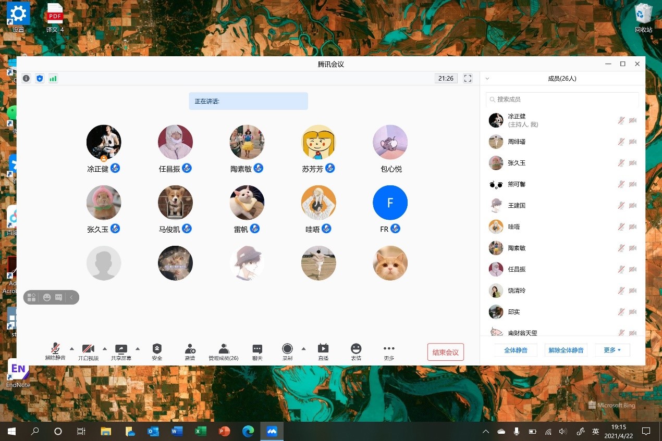Viewport: 662px width, 441px height.
Task: Open the 聊天 (Chat) panel icon
Action: click(257, 349)
